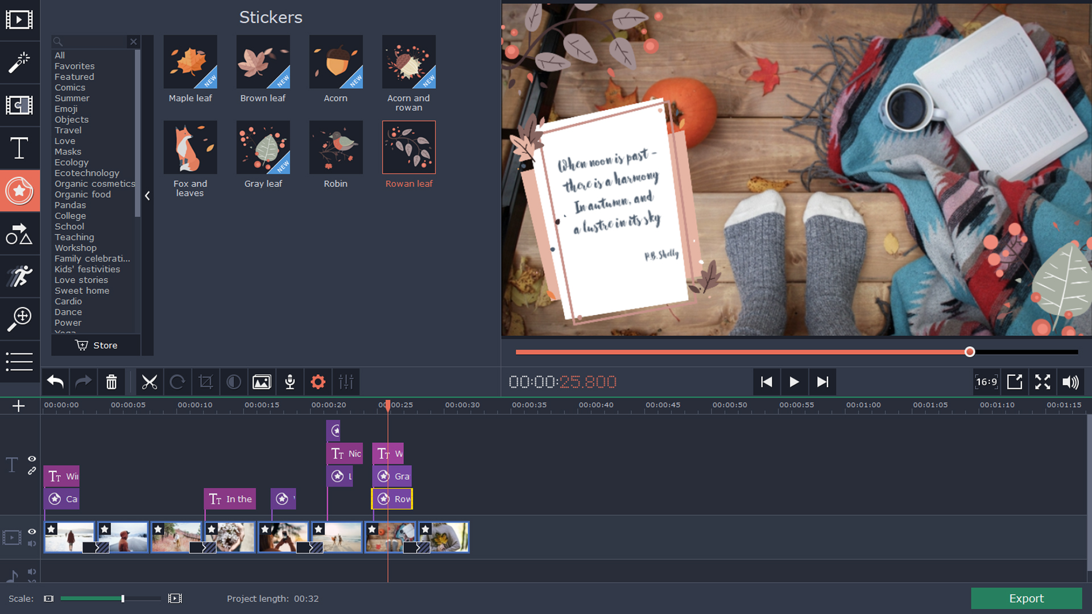The width and height of the screenshot is (1092, 614).
Task: Switch to the Emoji sticker category
Action: click(66, 109)
